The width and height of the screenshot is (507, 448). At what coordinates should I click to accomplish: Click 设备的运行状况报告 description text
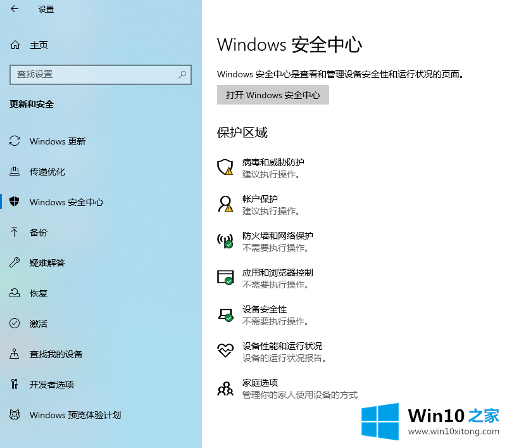click(x=285, y=358)
